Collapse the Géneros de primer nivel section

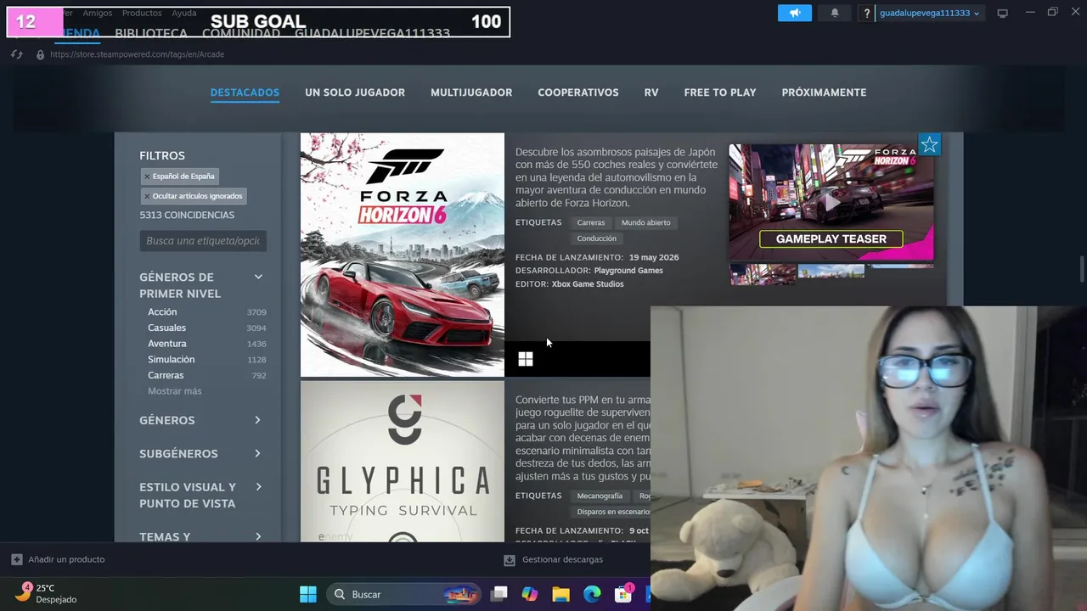coord(258,277)
